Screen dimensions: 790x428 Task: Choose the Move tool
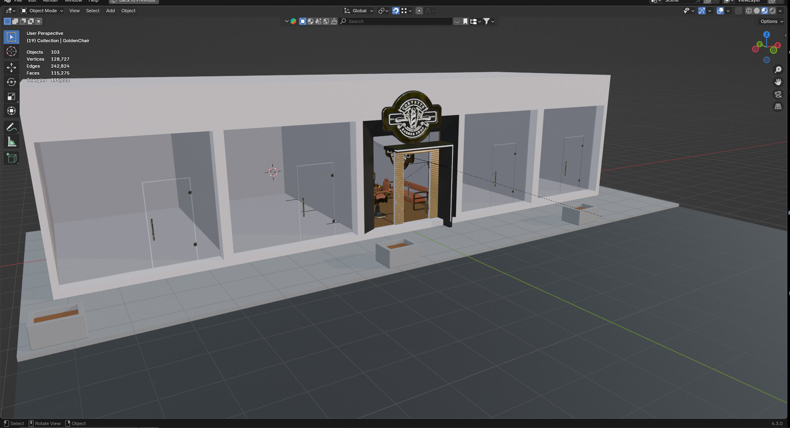pyautogui.click(x=11, y=68)
